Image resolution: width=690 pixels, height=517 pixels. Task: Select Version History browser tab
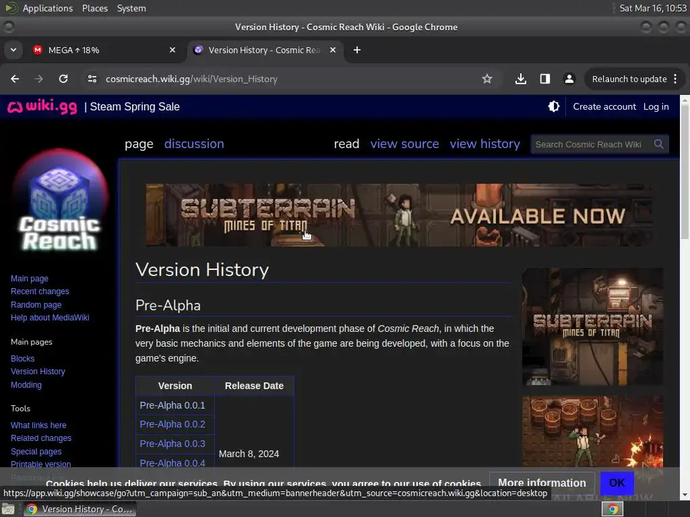tap(265, 50)
